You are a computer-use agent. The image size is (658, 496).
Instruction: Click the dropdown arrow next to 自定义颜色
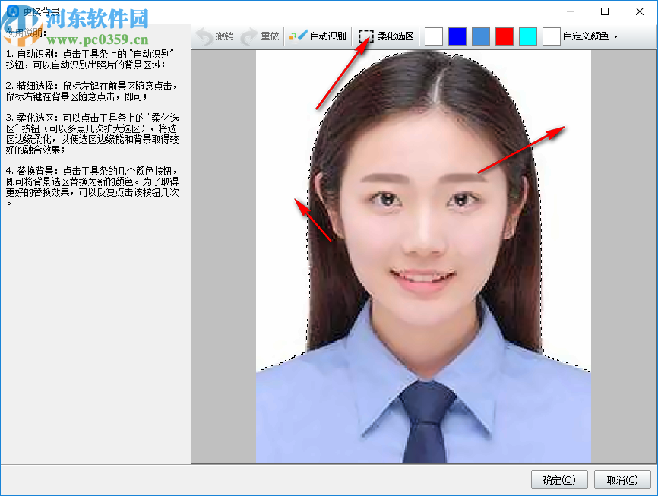pyautogui.click(x=615, y=35)
